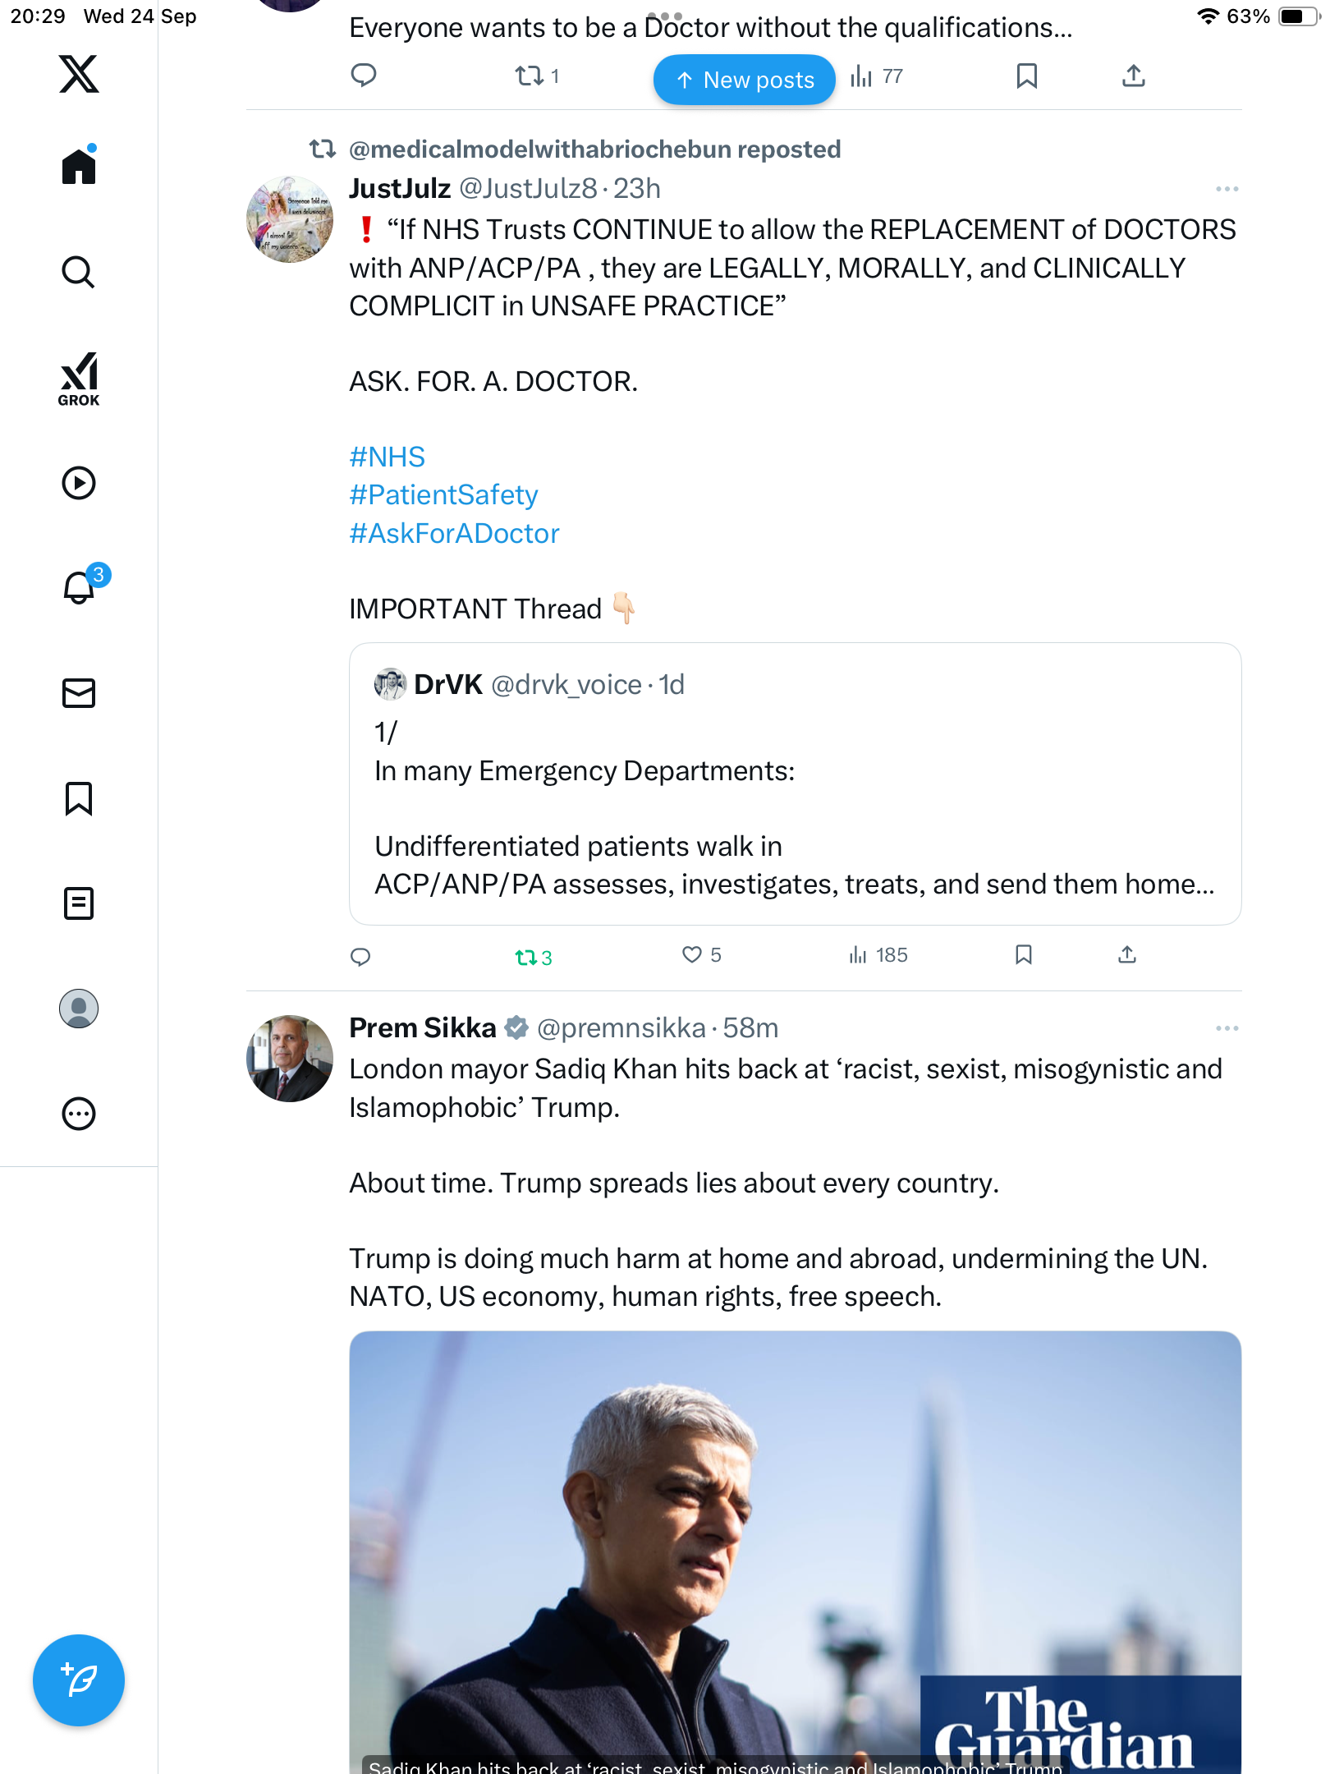The width and height of the screenshot is (1330, 1774).
Task: Open Profile from the sidebar
Action: coord(79,1009)
